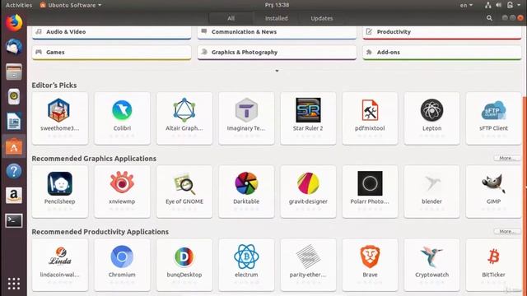Image resolution: width=527 pixels, height=296 pixels.
Task: Open the en keyboard layout dropdown
Action: click(x=466, y=5)
